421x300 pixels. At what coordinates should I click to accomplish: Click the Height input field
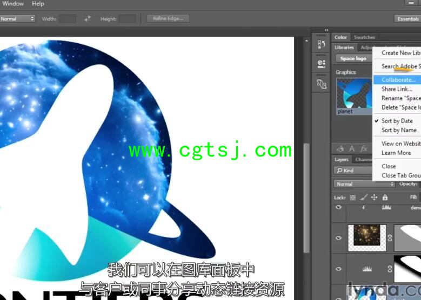(x=128, y=19)
